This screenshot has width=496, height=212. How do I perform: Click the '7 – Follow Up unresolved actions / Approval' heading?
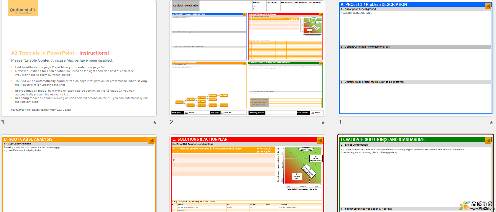[x=367, y=209]
